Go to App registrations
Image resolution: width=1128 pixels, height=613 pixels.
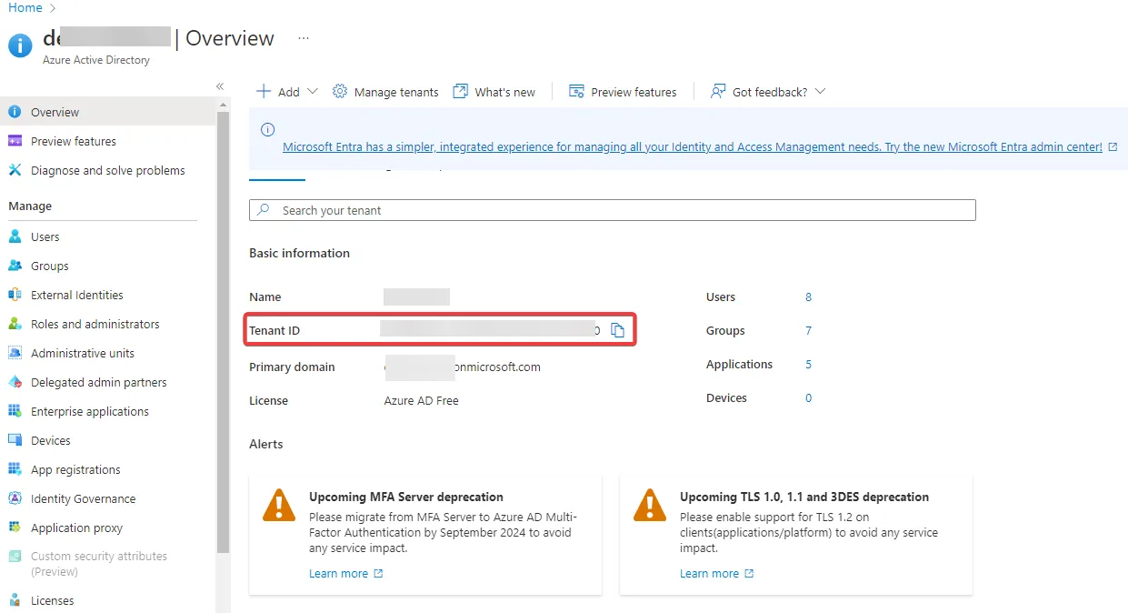coord(75,469)
